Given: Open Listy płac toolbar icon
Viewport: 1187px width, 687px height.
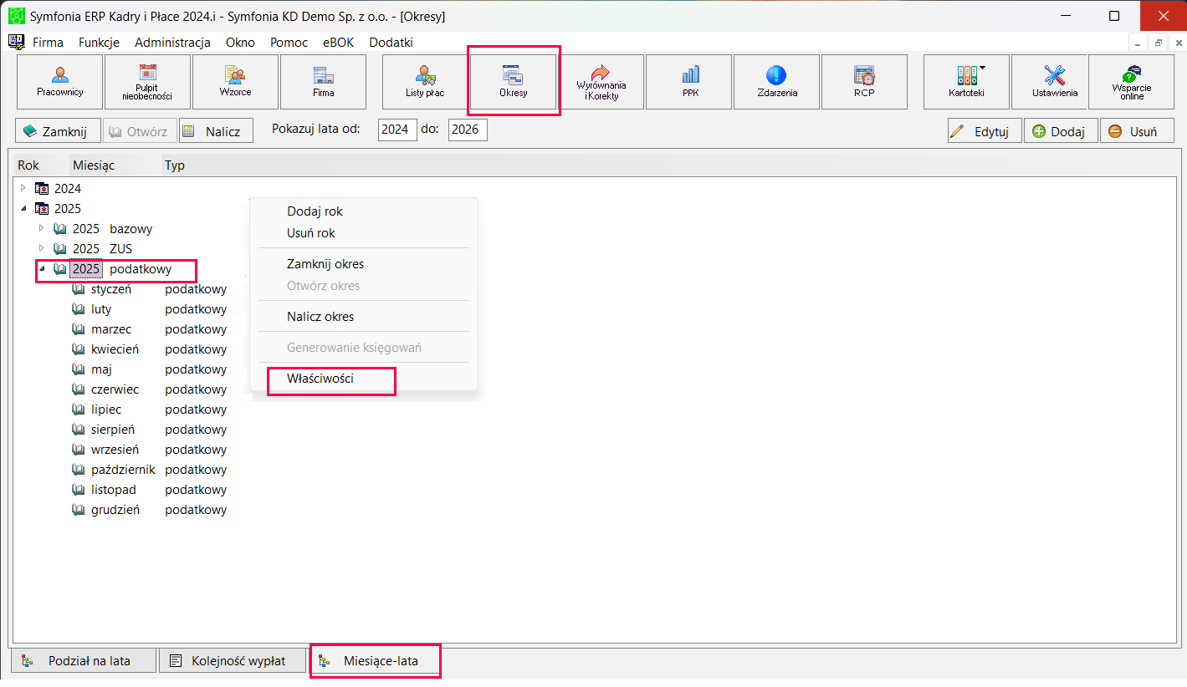Looking at the screenshot, I should click(x=425, y=82).
